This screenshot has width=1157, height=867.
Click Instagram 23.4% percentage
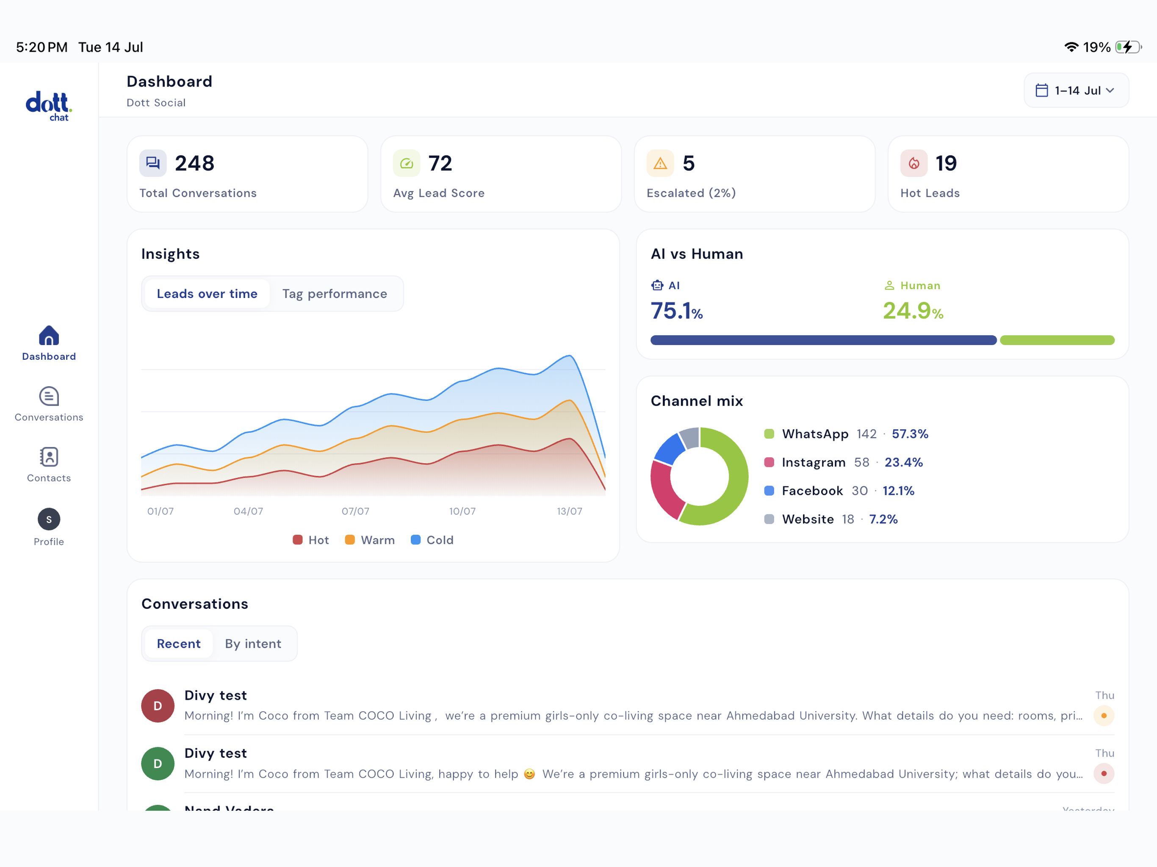pos(903,462)
